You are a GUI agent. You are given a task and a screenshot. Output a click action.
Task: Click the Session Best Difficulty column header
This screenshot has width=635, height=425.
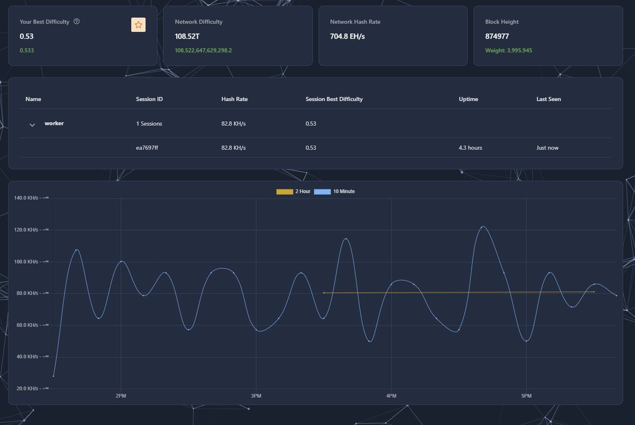(334, 99)
